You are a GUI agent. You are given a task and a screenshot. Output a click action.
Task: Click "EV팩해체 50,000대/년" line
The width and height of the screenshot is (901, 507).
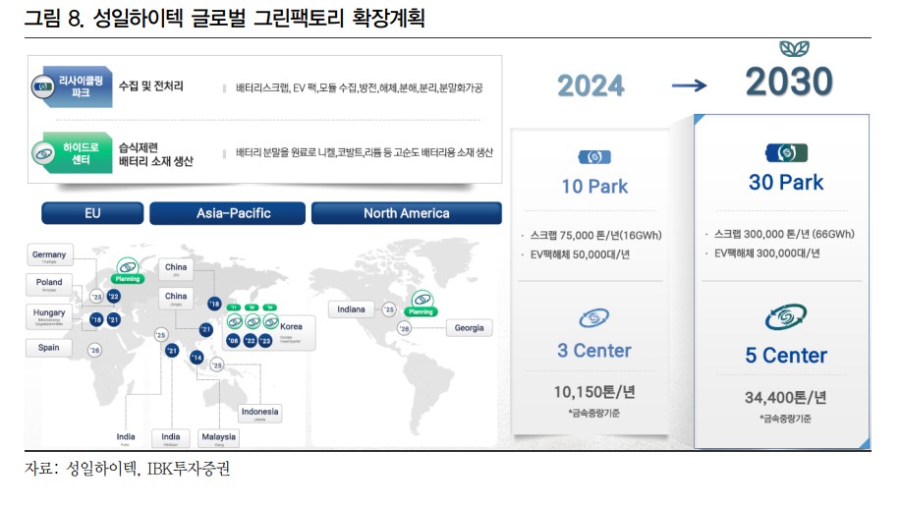[580, 254]
